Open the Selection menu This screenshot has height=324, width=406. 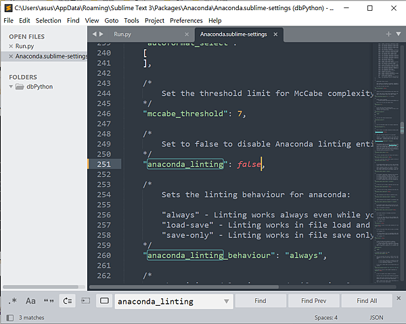(x=49, y=20)
